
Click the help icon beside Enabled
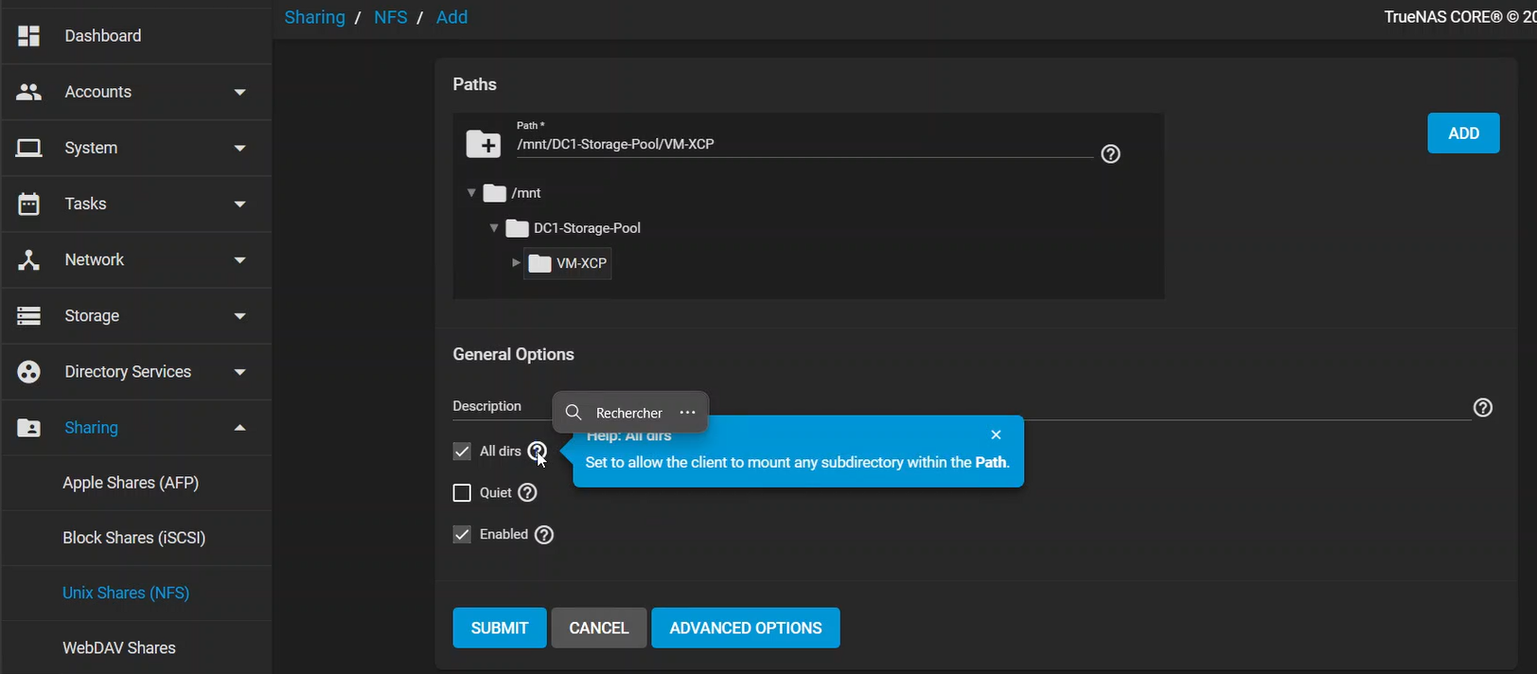pos(544,535)
